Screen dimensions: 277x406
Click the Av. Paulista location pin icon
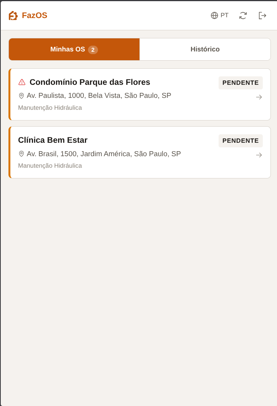22,96
